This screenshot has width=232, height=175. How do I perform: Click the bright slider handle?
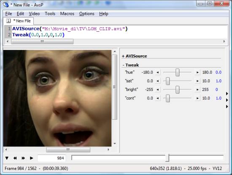pyautogui.click(x=178, y=90)
